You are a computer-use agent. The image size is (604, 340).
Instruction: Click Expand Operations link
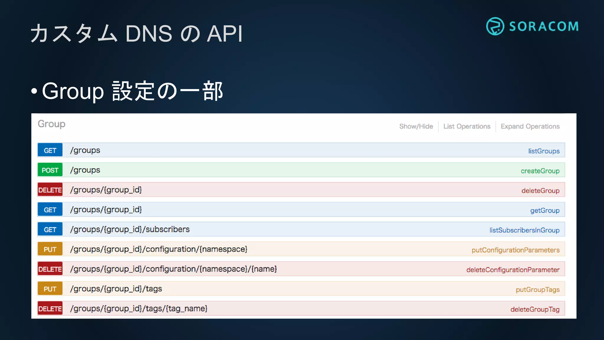tap(530, 126)
